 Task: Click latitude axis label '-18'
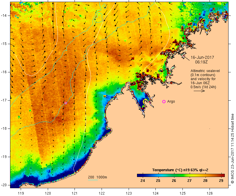point(4,129)
